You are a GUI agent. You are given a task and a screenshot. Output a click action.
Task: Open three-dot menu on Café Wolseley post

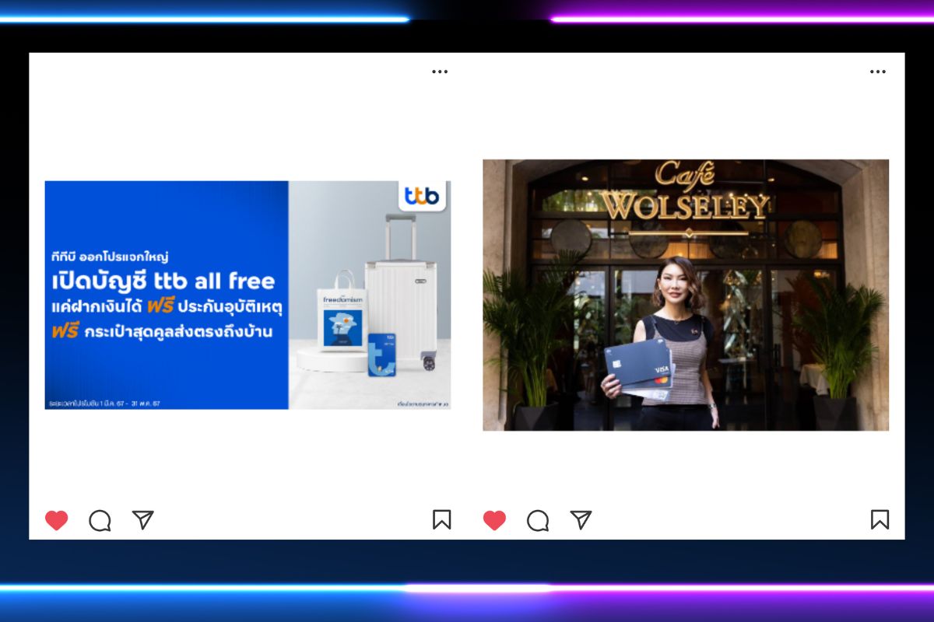[x=878, y=72]
